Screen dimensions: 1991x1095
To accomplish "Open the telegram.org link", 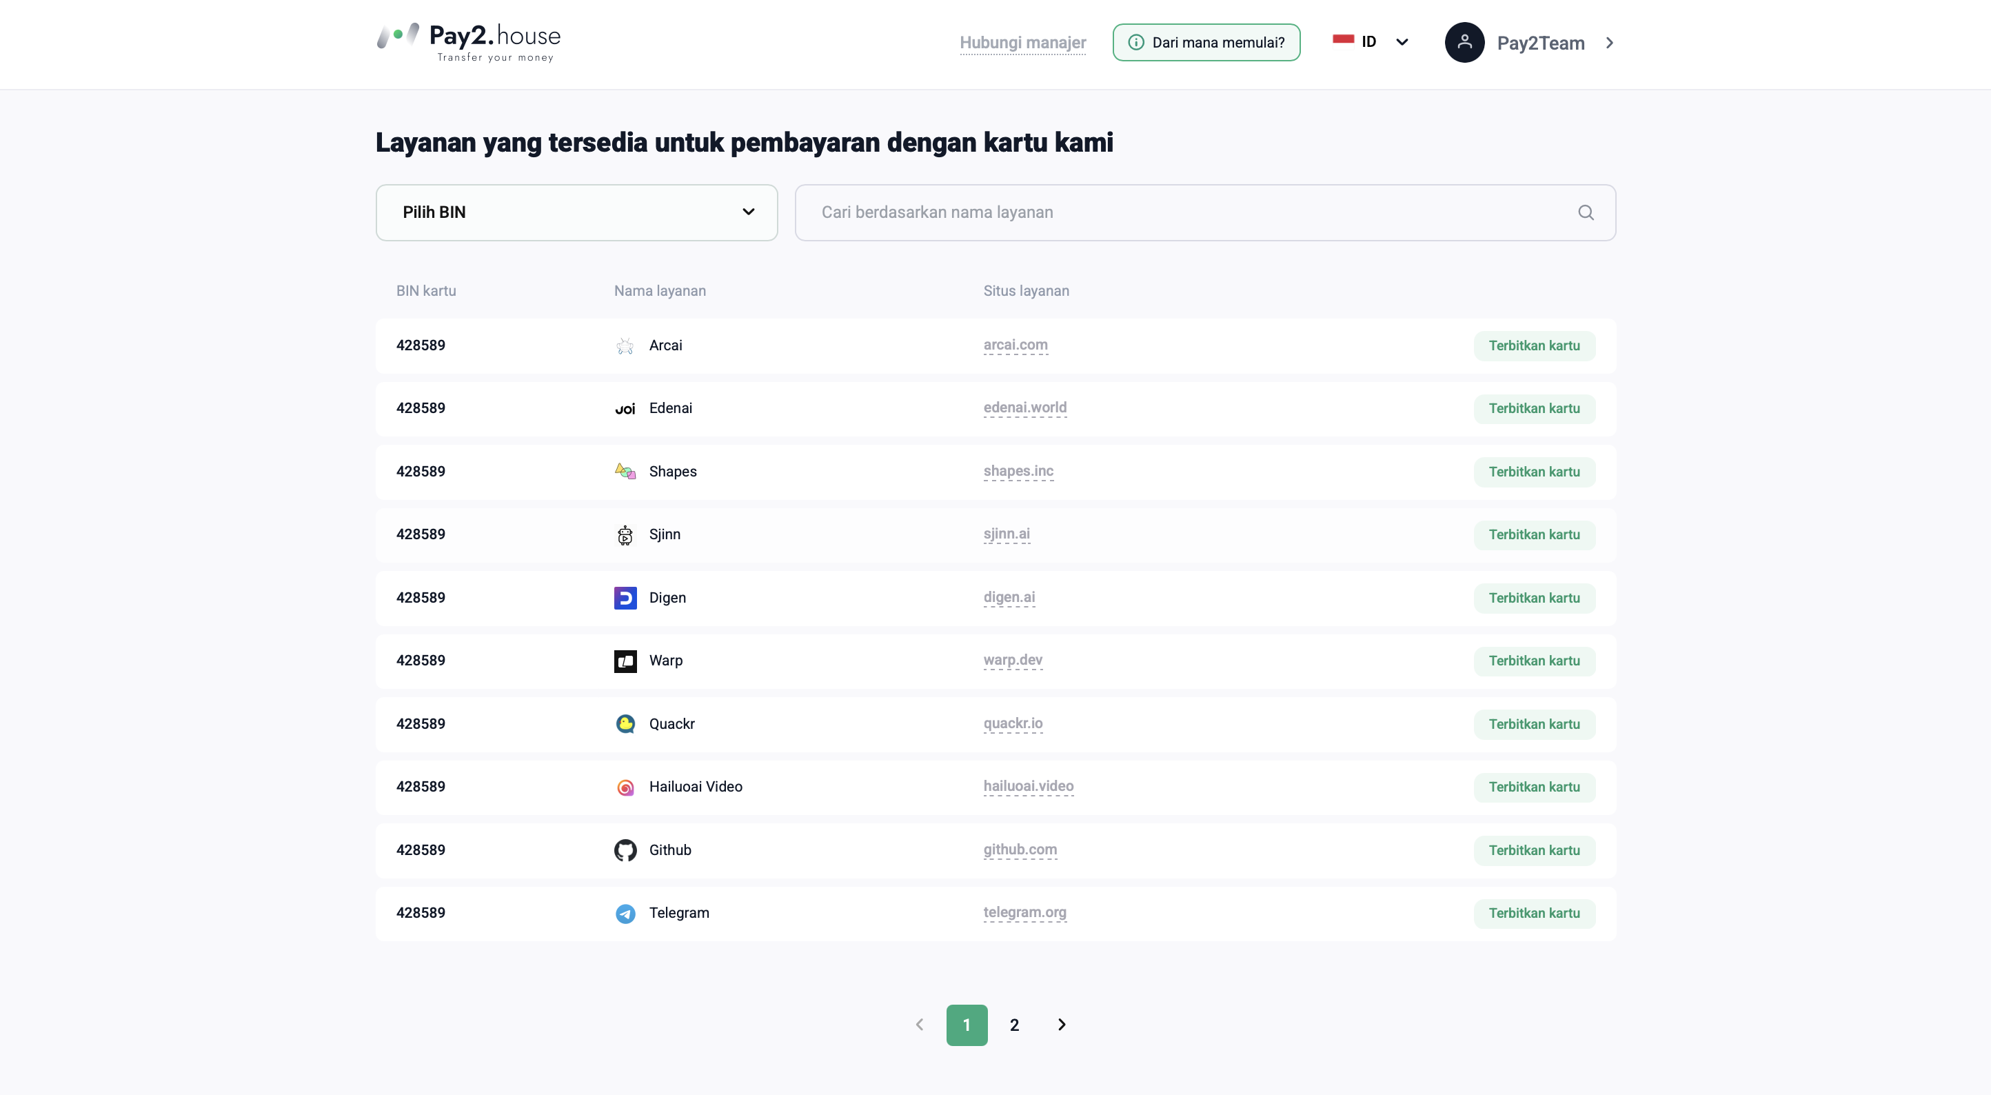I will click(1024, 912).
